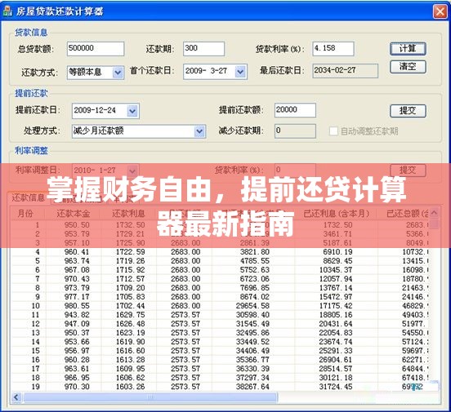Select the cell 5752.63 in row 6
Image resolution: width=451 pixels, height=412 pixels.
255,270
